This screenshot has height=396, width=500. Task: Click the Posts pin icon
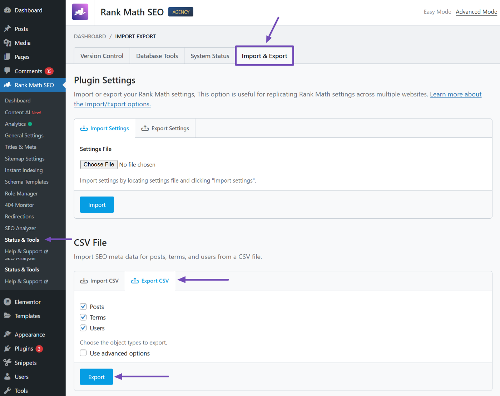point(7,29)
